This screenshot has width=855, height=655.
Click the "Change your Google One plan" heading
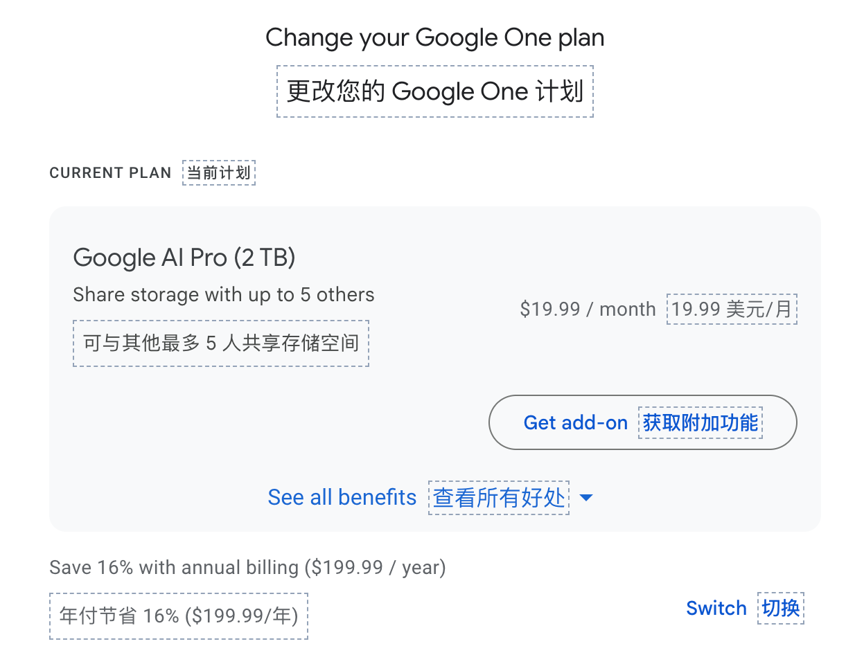[434, 37]
